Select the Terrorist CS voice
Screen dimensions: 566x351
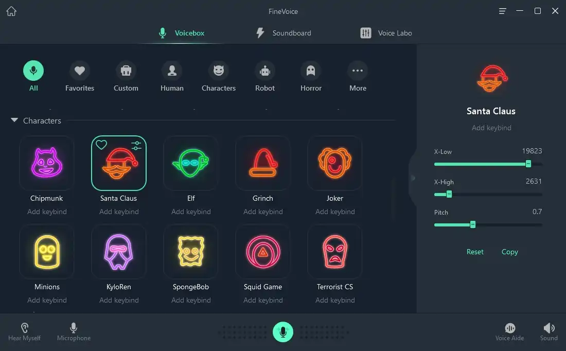tap(334, 252)
